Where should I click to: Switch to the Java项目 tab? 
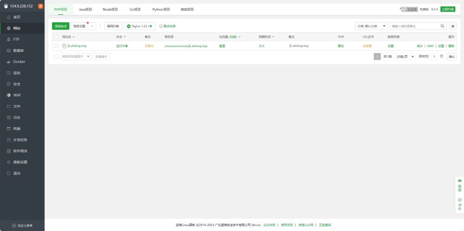coord(85,10)
